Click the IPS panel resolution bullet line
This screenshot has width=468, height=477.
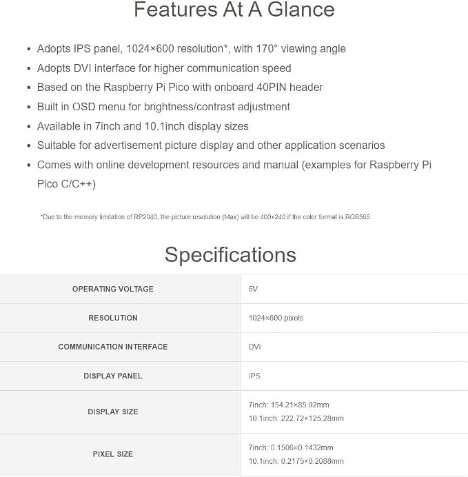pos(192,49)
